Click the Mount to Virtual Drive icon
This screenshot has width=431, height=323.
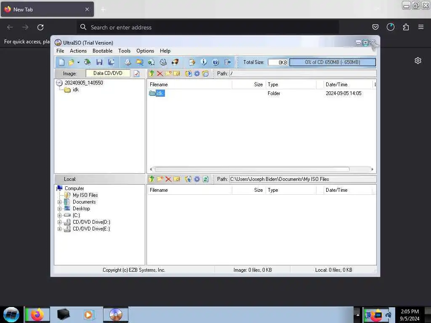coord(163,62)
